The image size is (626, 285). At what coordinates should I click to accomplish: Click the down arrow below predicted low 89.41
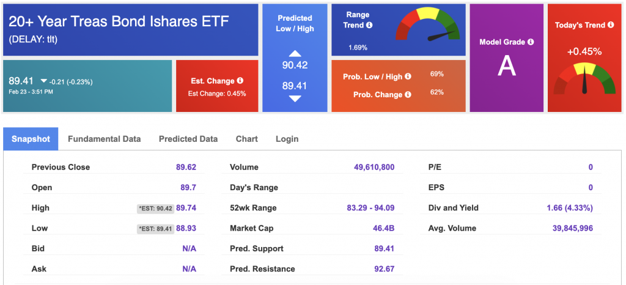pos(295,98)
